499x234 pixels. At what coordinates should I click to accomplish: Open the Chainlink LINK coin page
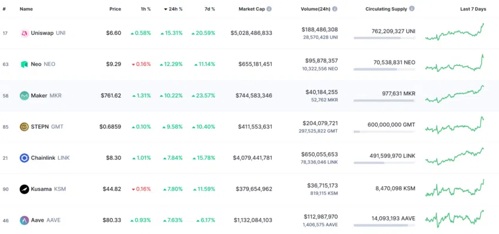pos(50,158)
